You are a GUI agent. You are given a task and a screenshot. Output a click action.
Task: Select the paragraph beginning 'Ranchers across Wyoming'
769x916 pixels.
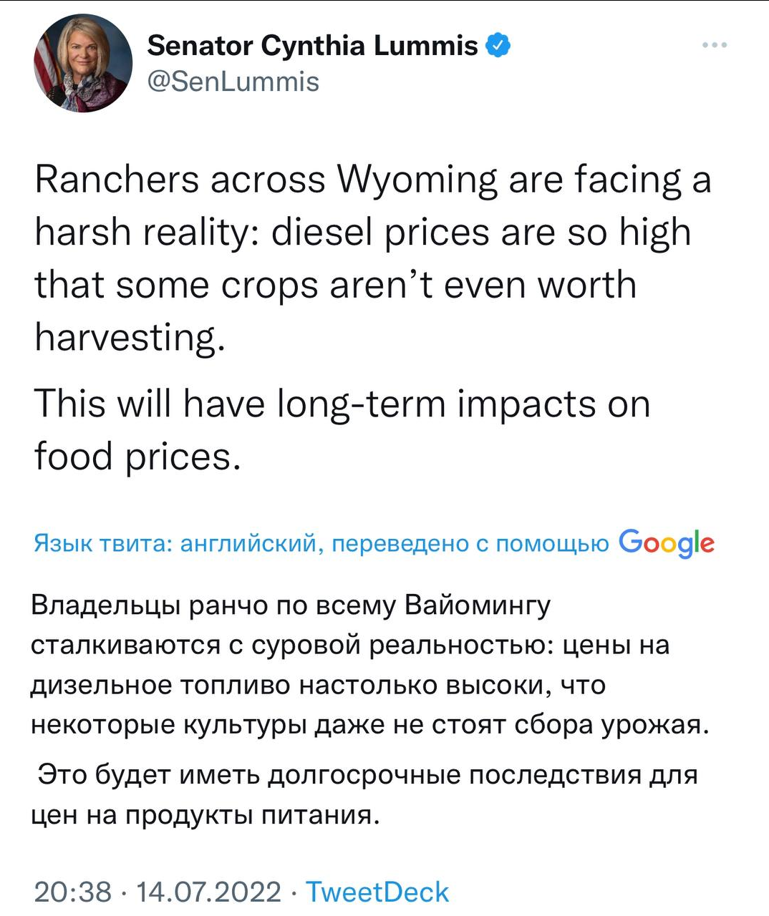coord(373,258)
